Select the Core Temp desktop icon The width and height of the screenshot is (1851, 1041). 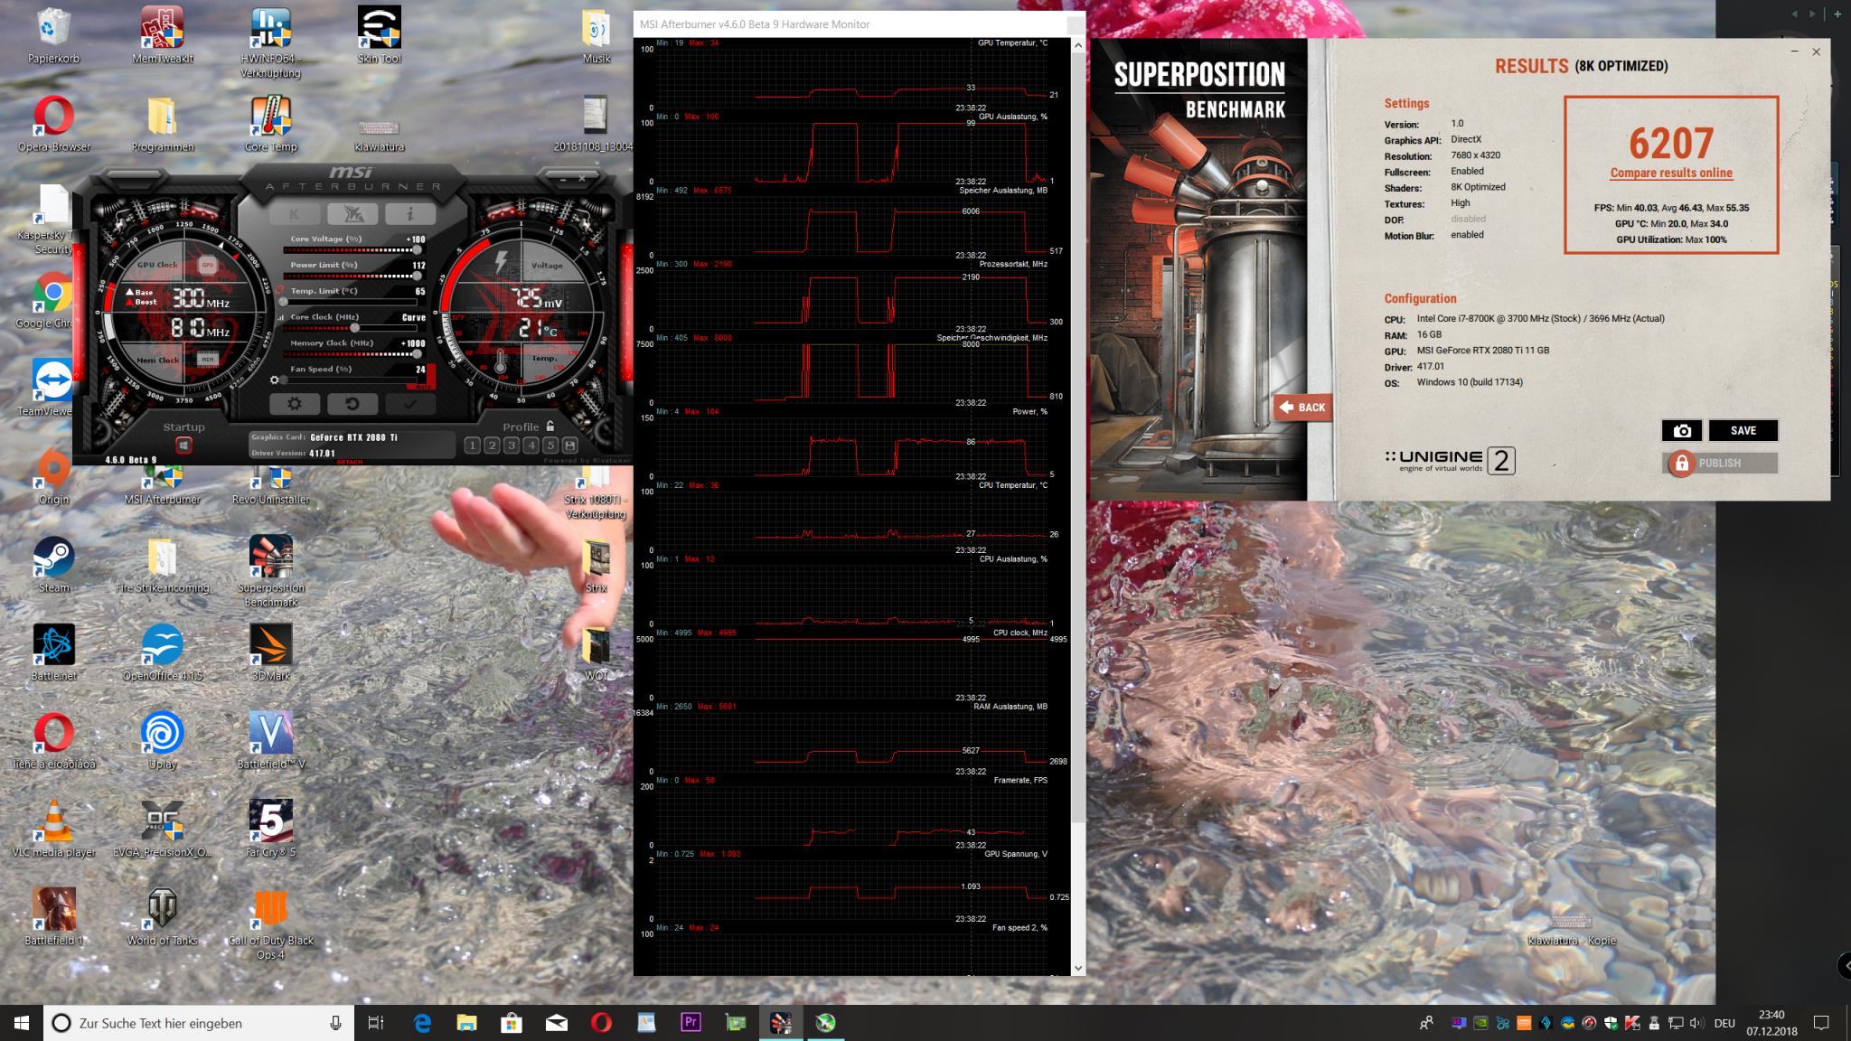click(271, 125)
